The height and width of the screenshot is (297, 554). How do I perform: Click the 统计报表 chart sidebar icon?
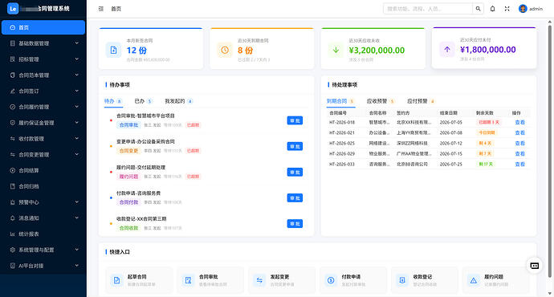click(x=13, y=234)
